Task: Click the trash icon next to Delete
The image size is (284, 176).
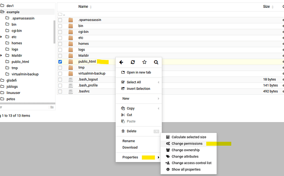Action: click(123, 131)
